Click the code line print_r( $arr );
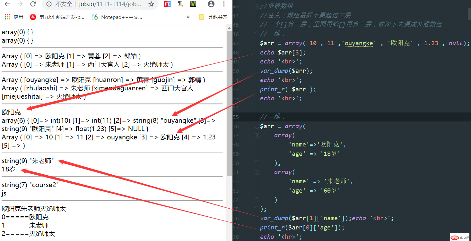Image resolution: width=471 pixels, height=241 pixels. [x=288, y=89]
